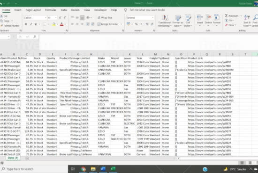Apply percent style
258x173 pixels.
tap(136, 24)
